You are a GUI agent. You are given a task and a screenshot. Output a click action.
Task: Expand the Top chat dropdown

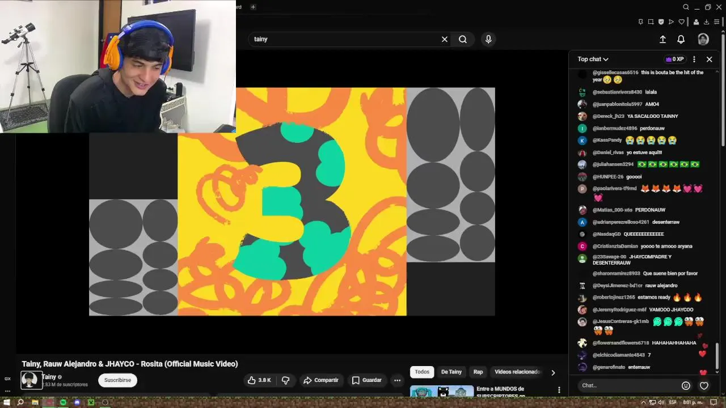click(x=593, y=59)
